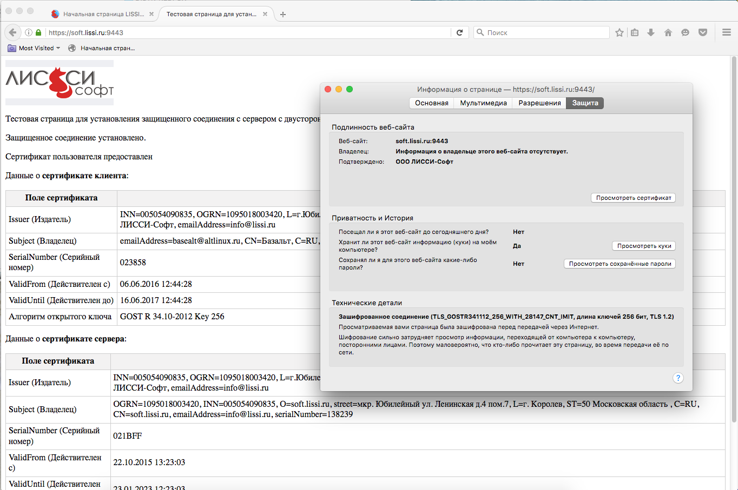Click Просмотреть сохранённые пароли button
This screenshot has height=490, width=738.
click(x=620, y=264)
